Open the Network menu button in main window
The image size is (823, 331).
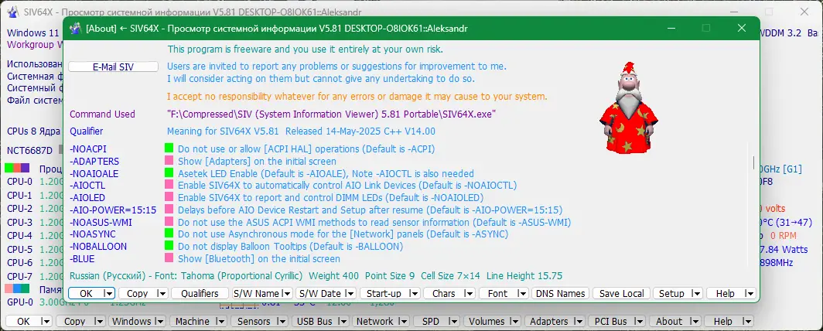[x=381, y=322]
